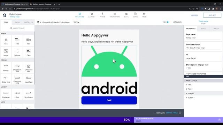Open the Data section
223x125 pixels.
126,15
